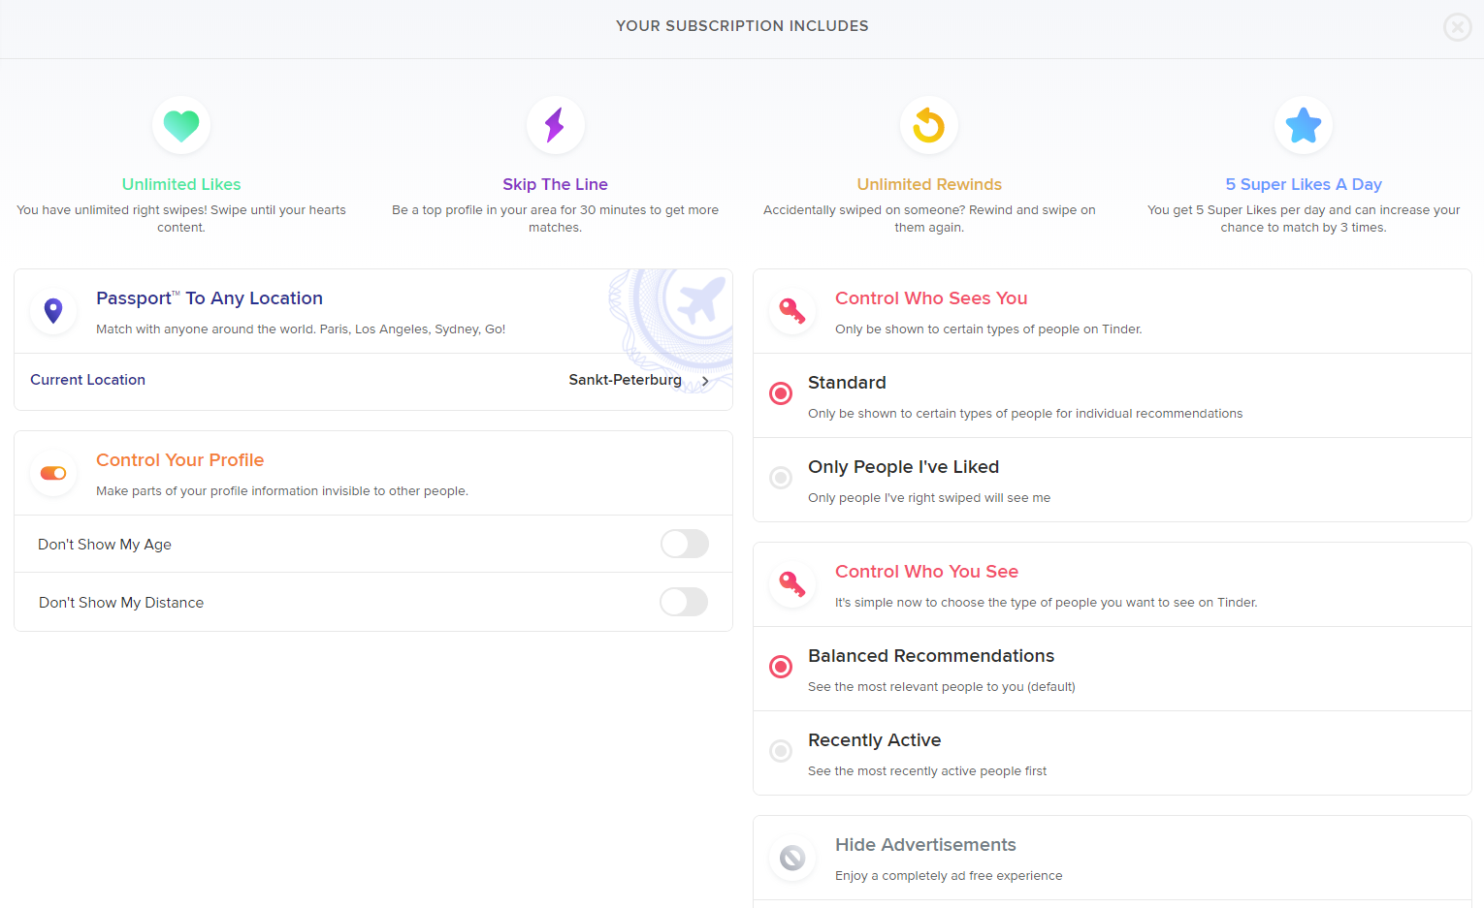
Task: Click 'See the most recently active people first'
Action: point(927,771)
